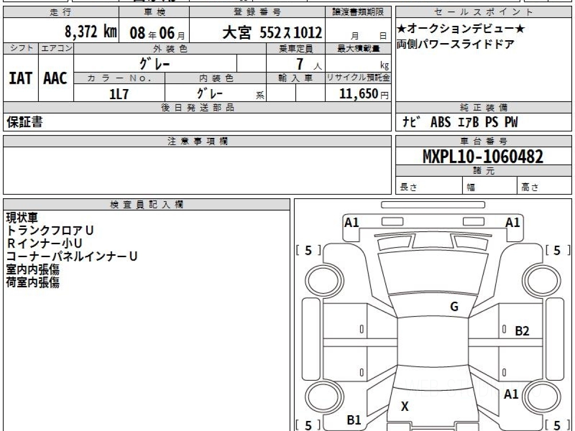Viewport: 575px width, 431px height.
Task: Click the B2 damage mark on the diagram
Action: point(522,330)
